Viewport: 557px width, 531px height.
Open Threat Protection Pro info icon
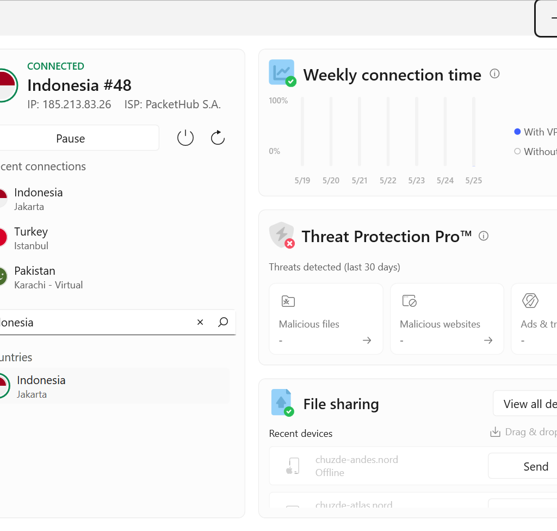coord(484,236)
